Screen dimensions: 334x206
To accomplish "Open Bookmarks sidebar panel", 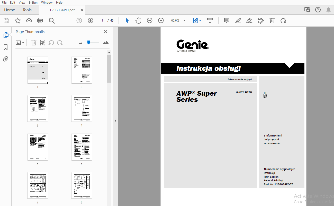I will coord(6,47).
